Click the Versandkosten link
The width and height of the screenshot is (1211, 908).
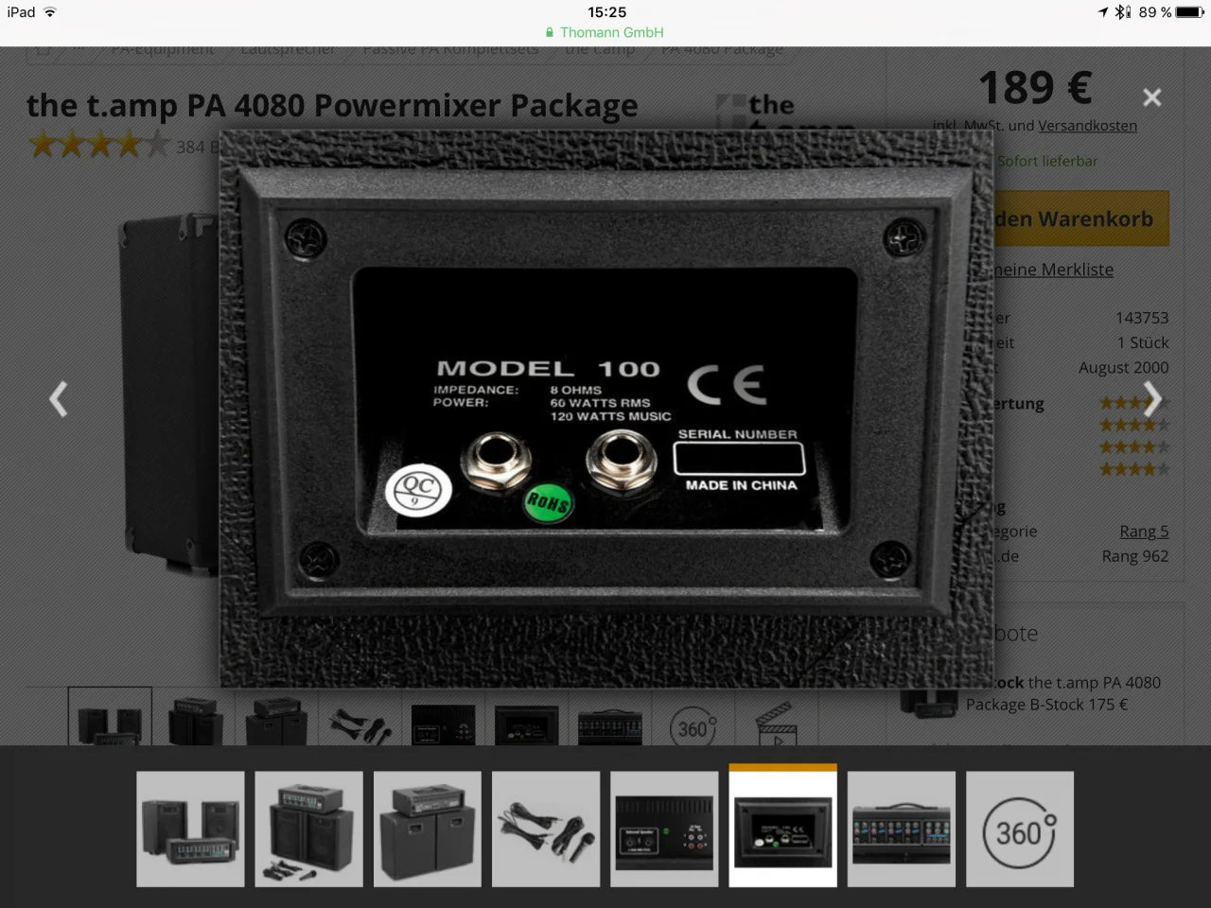click(1087, 126)
